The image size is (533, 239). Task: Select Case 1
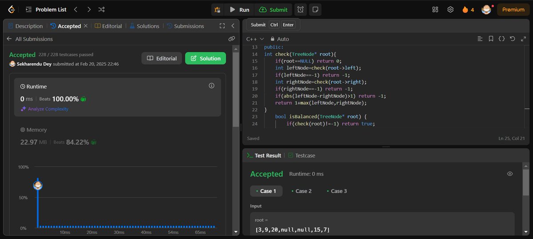tap(266, 191)
